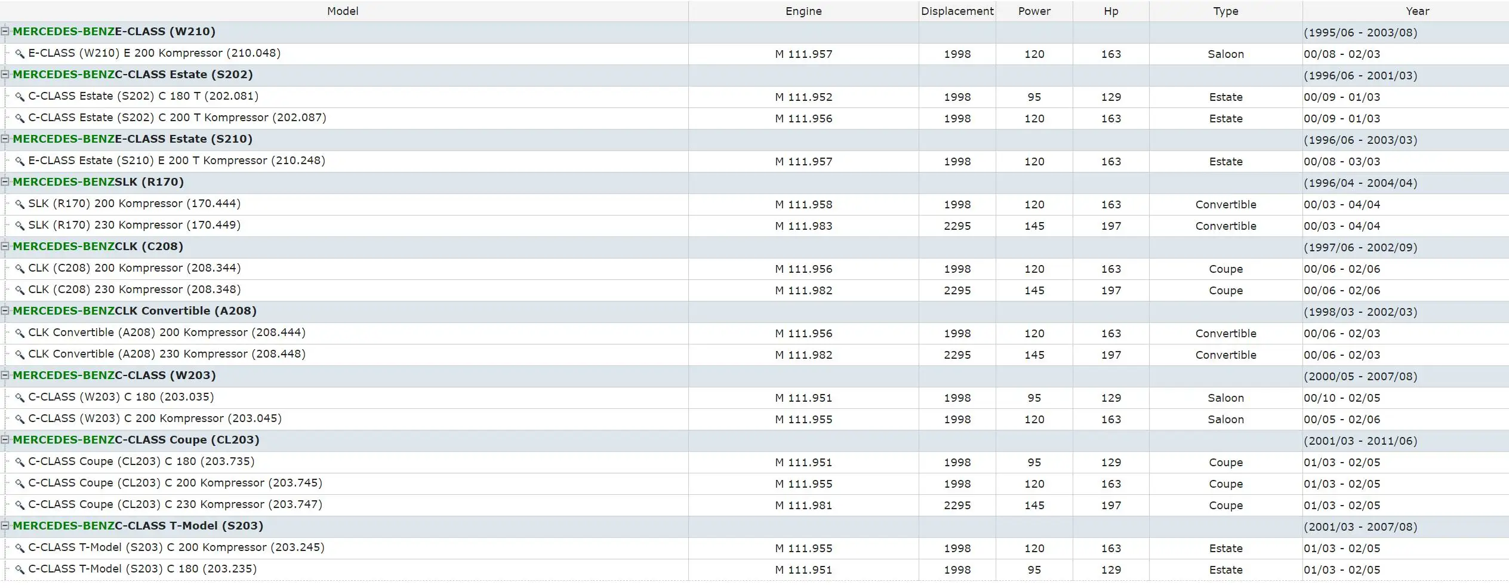The image size is (1509, 588).
Task: Click the Engine column header
Action: tap(803, 11)
